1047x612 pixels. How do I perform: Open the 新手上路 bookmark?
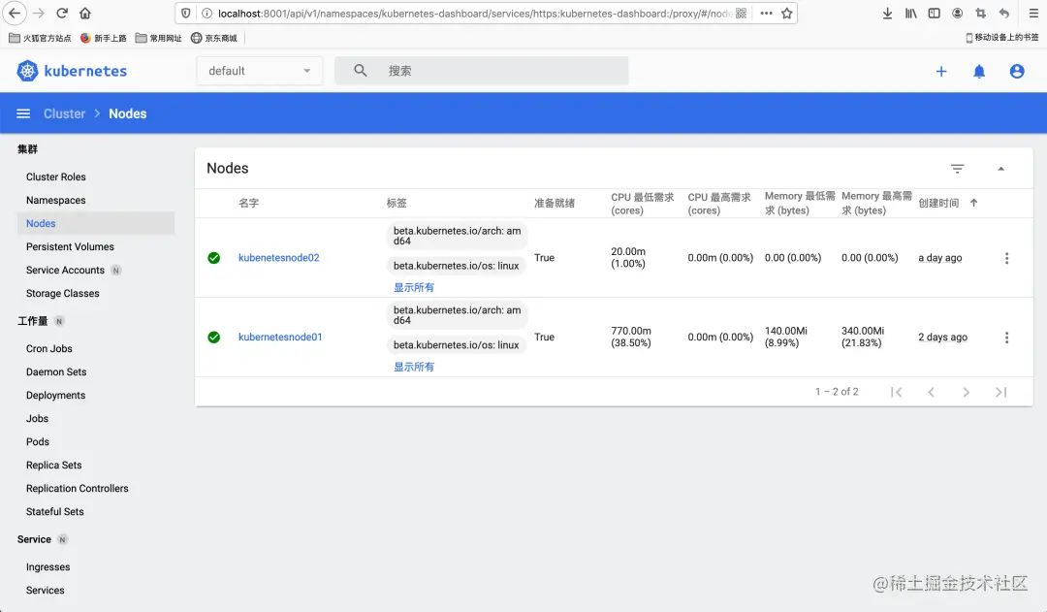tap(104, 38)
